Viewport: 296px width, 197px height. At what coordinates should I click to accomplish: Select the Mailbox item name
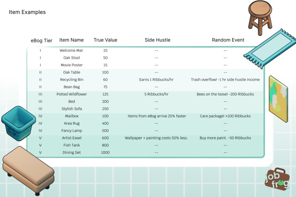coord(72,116)
